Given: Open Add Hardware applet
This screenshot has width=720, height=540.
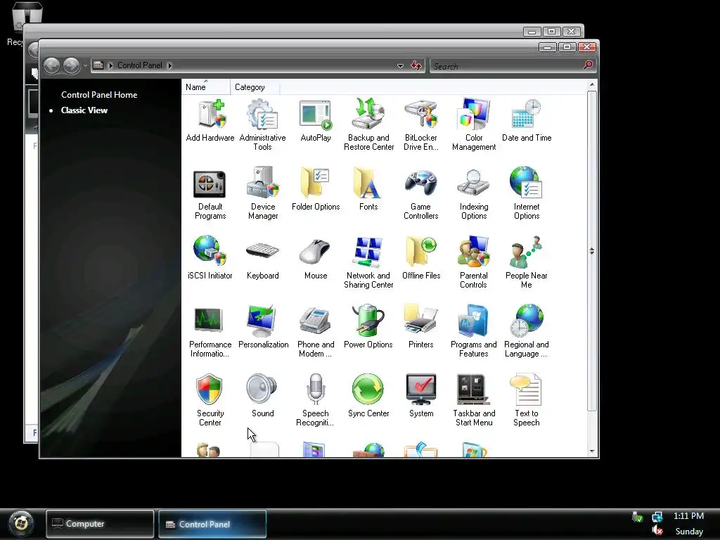Looking at the screenshot, I should coord(210,120).
